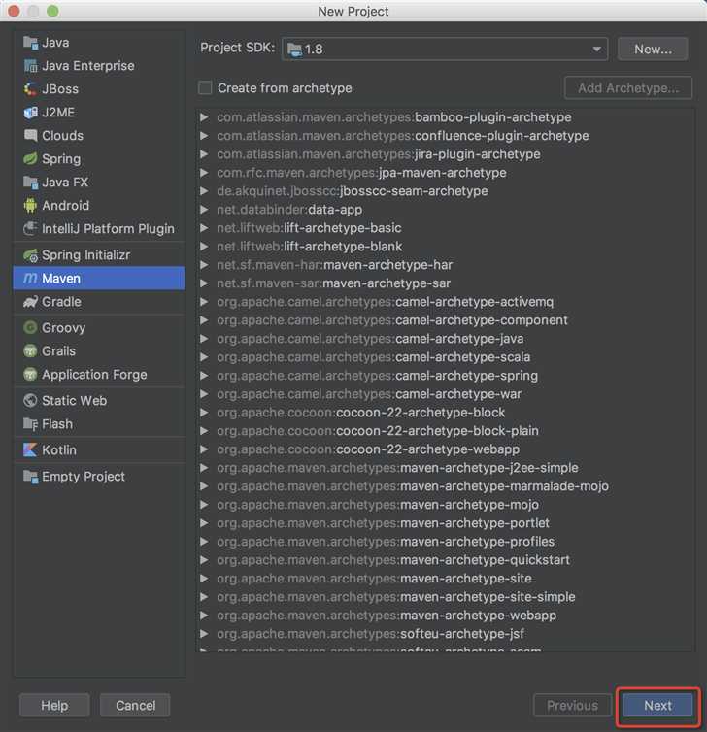Select camel-archetype-spring row text
The height and width of the screenshot is (732, 707).
(377, 376)
